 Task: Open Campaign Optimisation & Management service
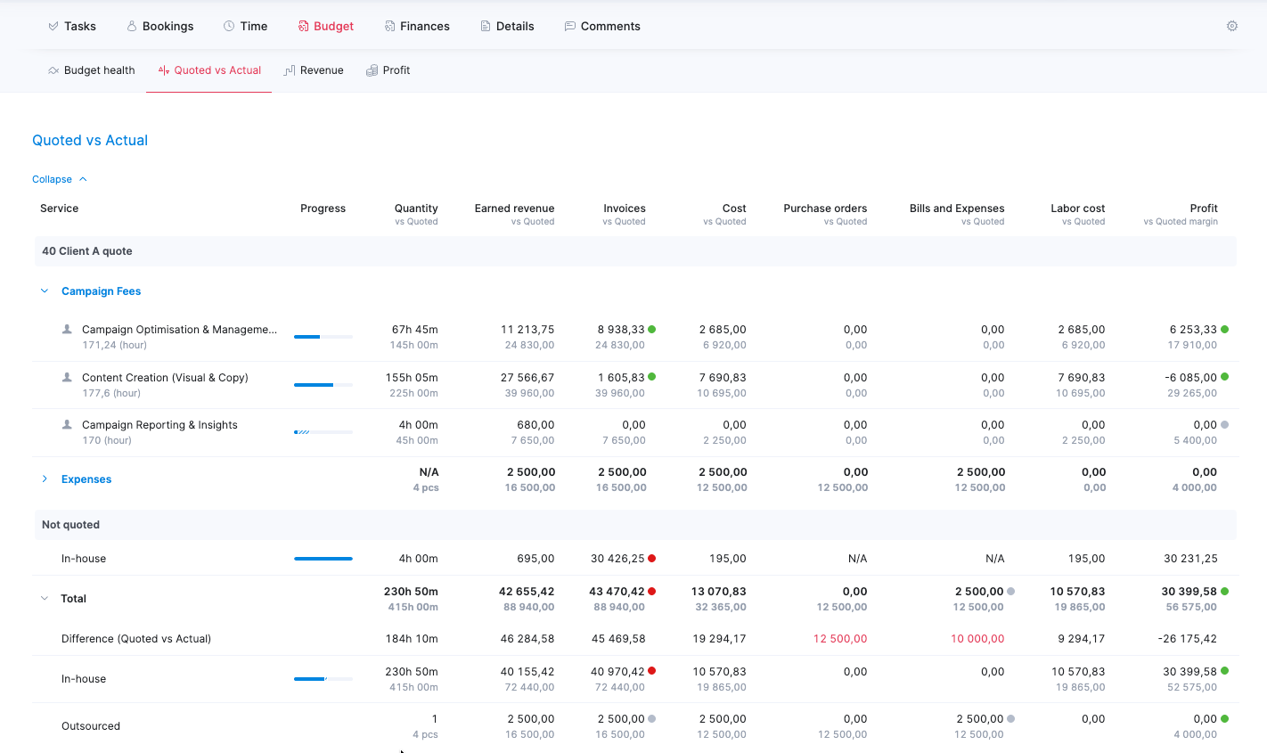coord(179,330)
